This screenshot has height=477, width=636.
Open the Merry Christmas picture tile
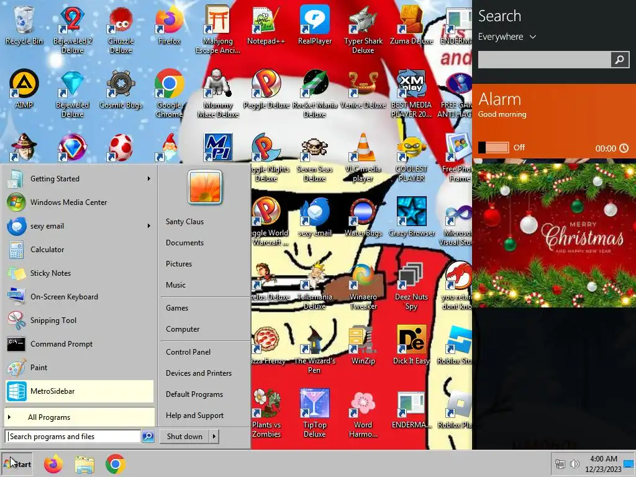pos(554,235)
